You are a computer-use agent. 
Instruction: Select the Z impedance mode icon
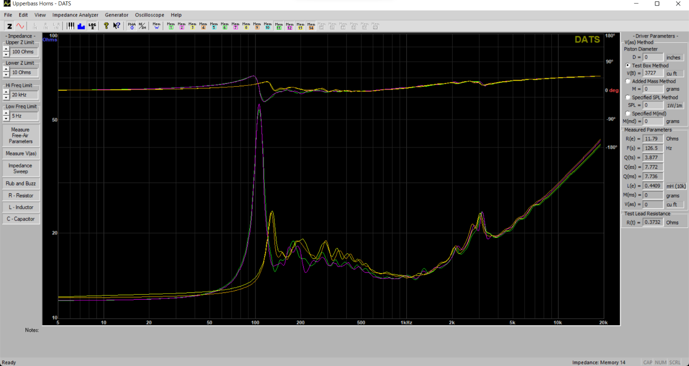(x=9, y=26)
